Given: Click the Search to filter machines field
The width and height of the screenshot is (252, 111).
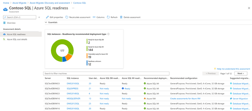Looking at the screenshot, I should point(106,73).
